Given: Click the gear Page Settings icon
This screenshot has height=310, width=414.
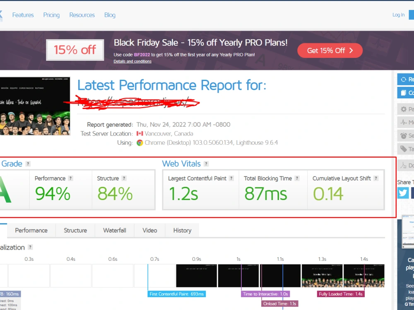Looking at the screenshot, I should pos(403,109).
